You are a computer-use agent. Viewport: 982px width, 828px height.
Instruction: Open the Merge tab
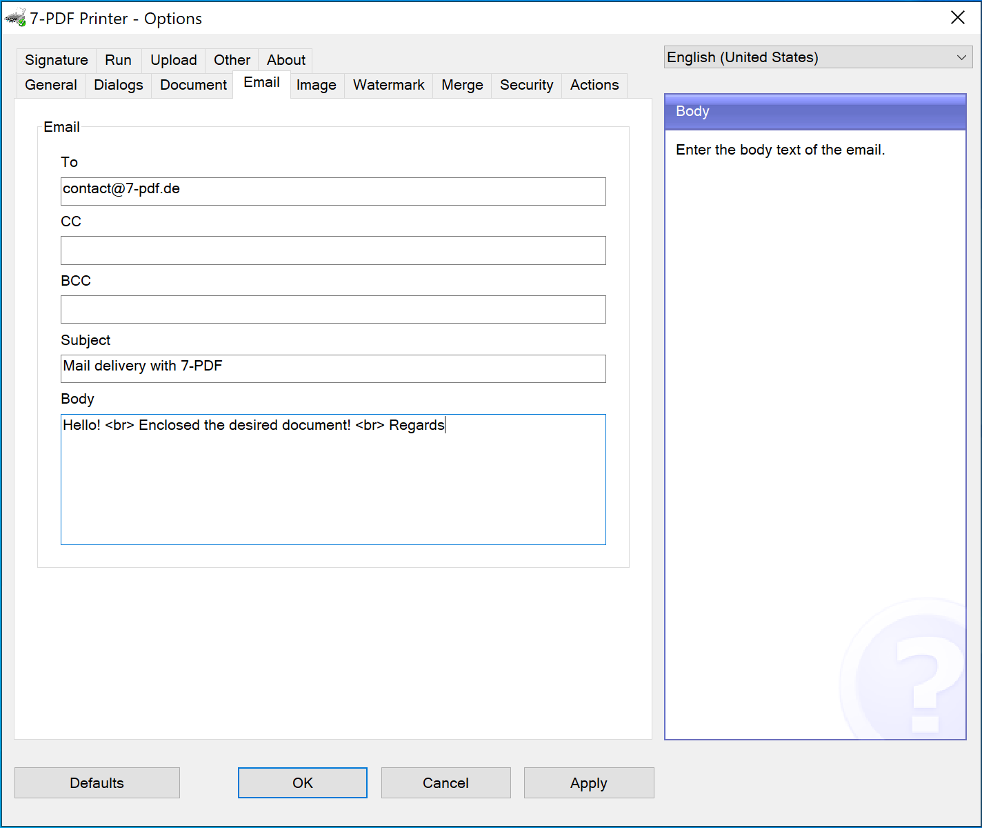click(462, 85)
